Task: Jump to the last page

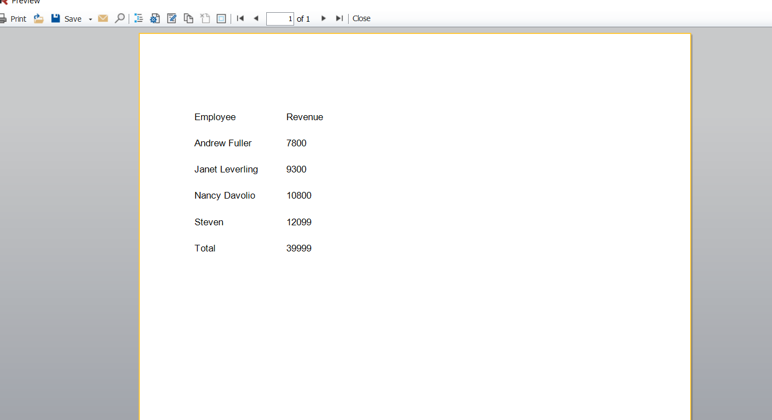Action: (x=339, y=18)
